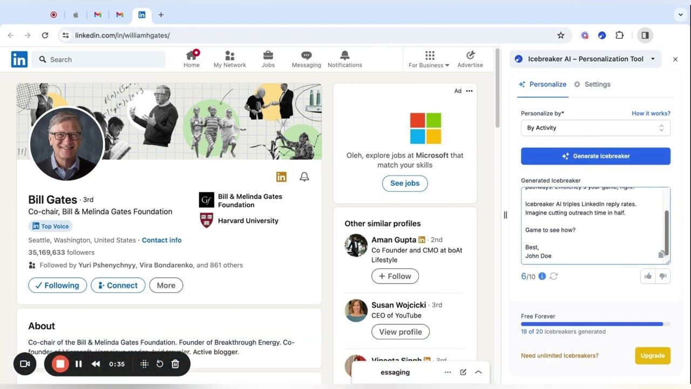Open More profile actions menu

pos(166,285)
